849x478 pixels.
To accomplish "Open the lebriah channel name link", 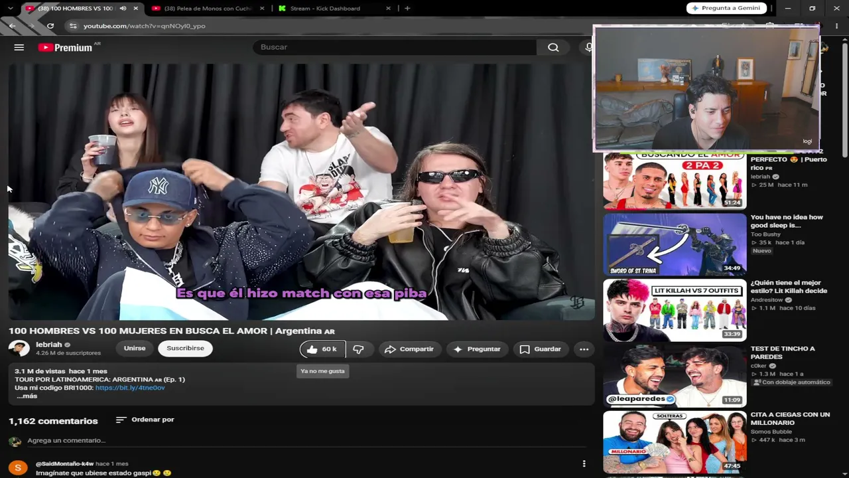I will (49, 345).
